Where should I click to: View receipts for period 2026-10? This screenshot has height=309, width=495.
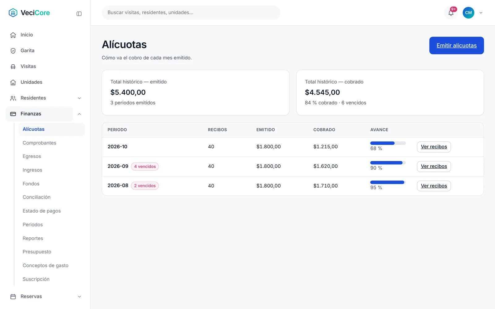[434, 147]
